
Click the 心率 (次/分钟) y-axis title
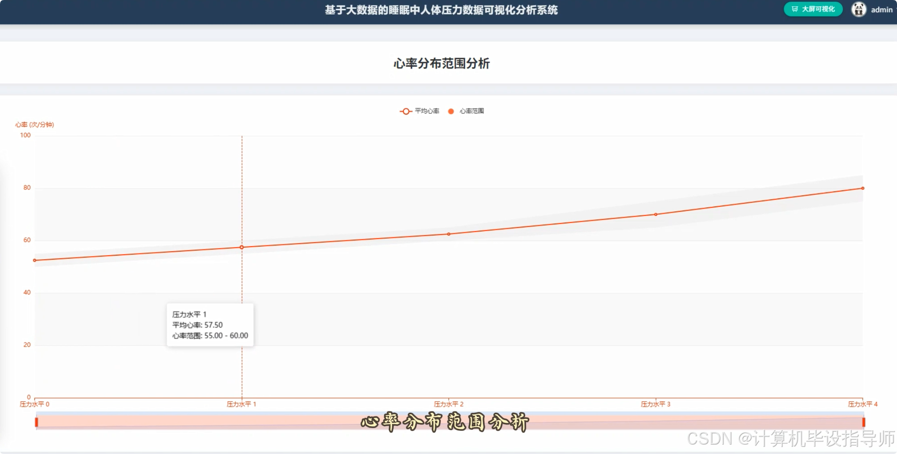[34, 124]
